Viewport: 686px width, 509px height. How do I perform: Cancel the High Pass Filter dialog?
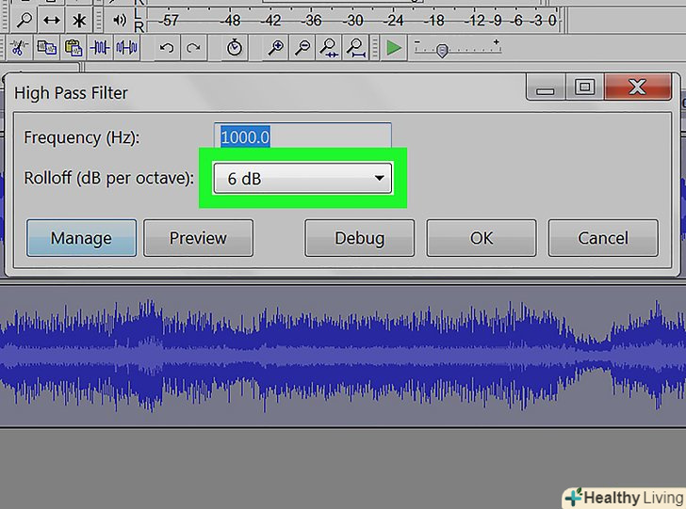coord(602,238)
